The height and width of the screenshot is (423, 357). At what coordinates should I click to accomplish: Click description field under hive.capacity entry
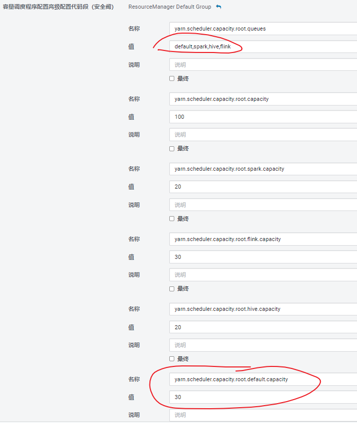[x=263, y=345]
